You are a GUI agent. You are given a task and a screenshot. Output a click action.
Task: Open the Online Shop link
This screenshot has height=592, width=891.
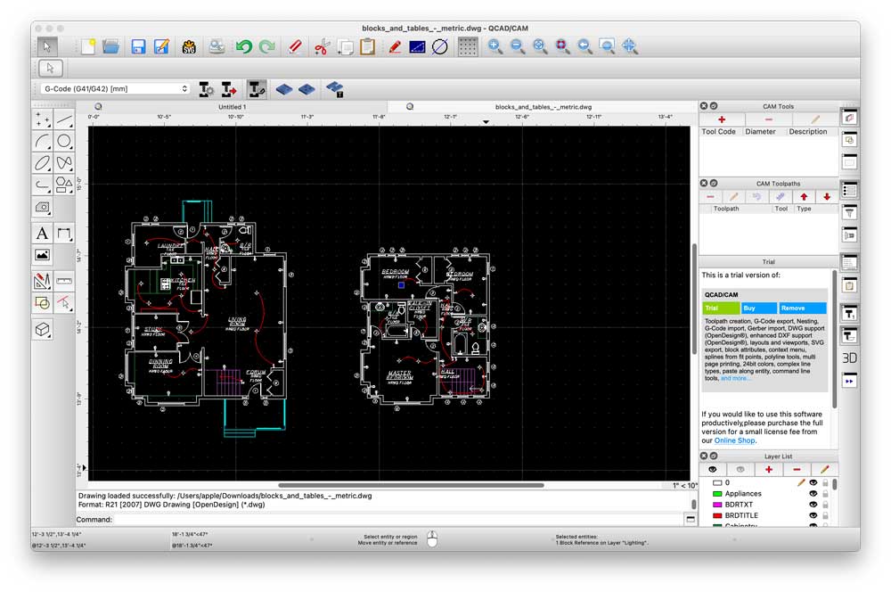735,440
